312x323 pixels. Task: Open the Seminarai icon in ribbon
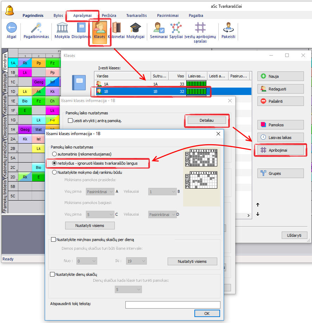[x=158, y=28]
